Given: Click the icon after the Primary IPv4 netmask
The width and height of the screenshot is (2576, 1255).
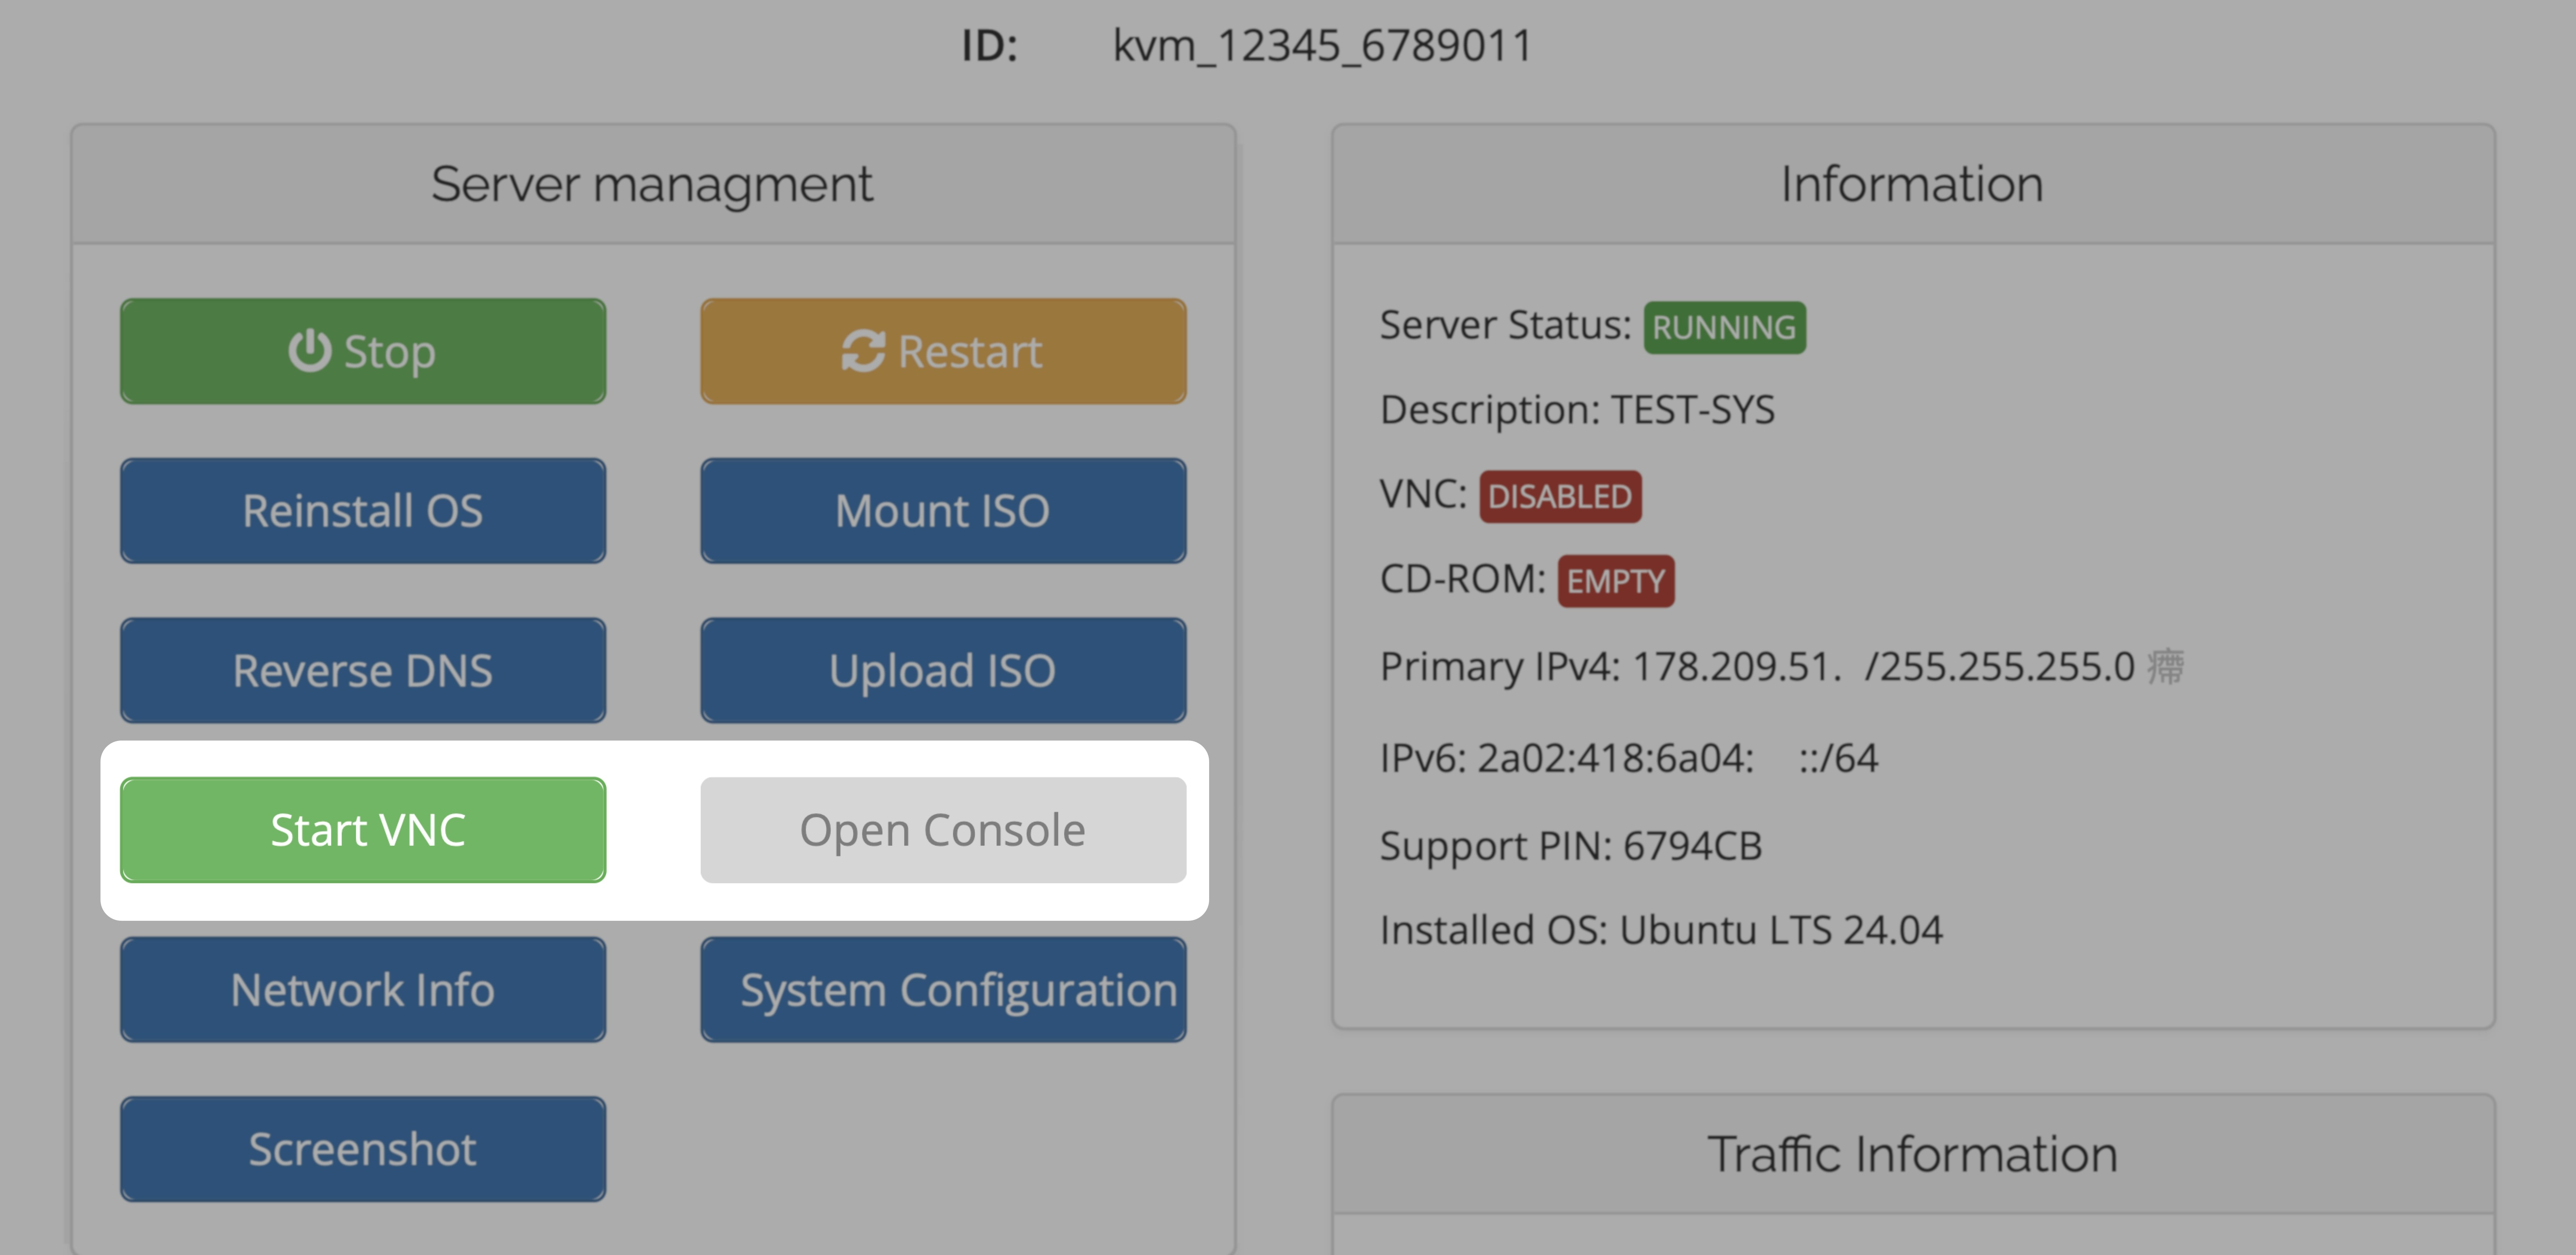Looking at the screenshot, I should (x=2166, y=666).
